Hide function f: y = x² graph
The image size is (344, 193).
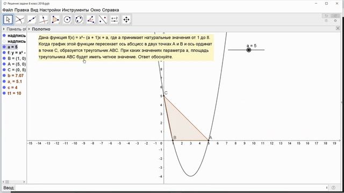tap(4, 53)
